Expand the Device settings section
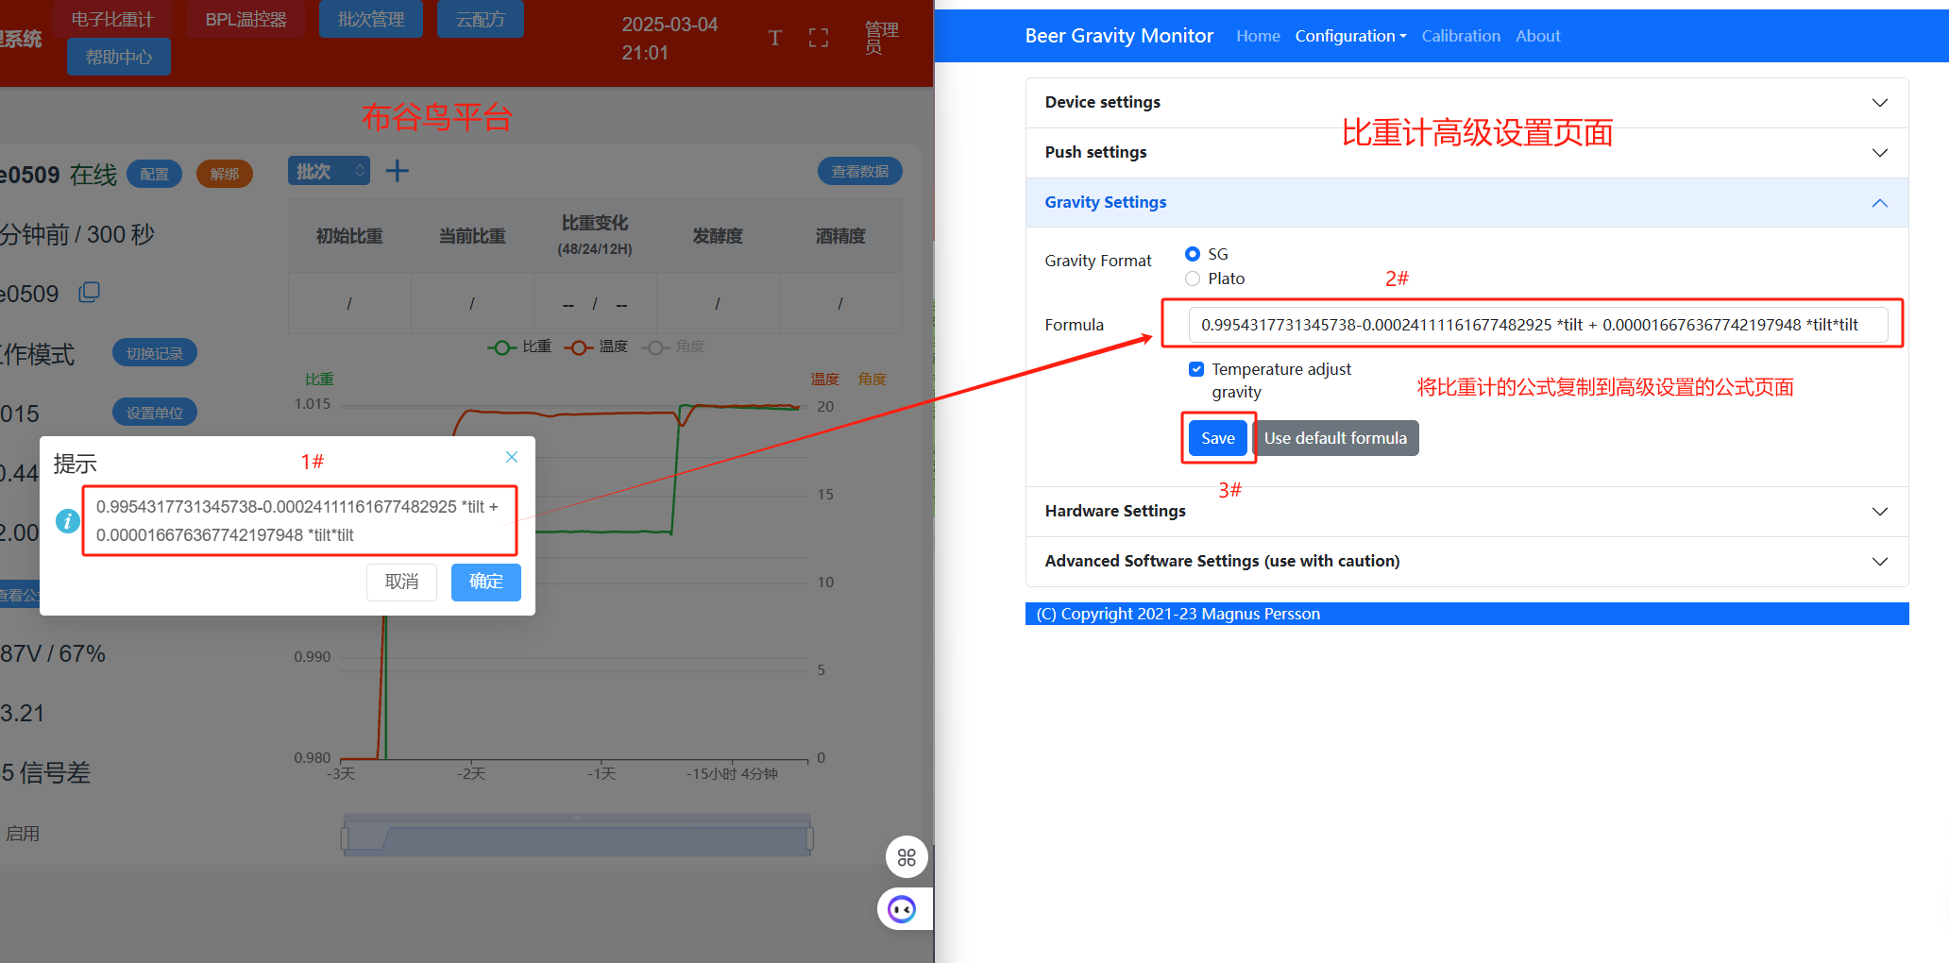The width and height of the screenshot is (1949, 963). click(x=1466, y=102)
